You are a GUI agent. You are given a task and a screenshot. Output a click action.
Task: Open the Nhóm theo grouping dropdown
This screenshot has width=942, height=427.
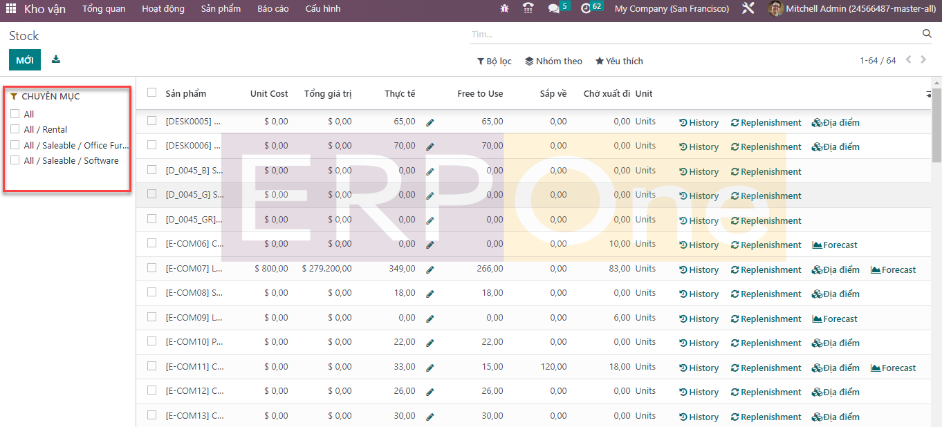click(553, 61)
